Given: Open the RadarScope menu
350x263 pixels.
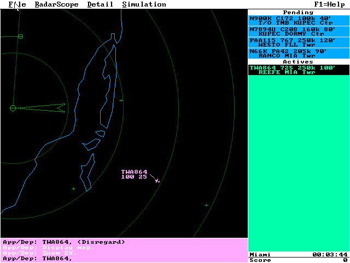Looking at the screenshot, I should [x=57, y=4].
